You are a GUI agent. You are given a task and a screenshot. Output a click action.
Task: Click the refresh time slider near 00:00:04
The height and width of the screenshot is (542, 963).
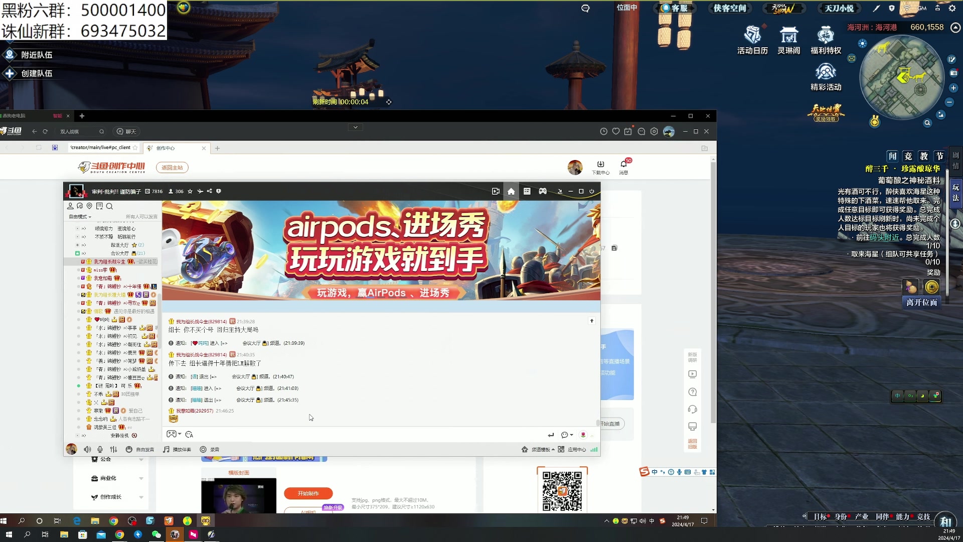[389, 102]
